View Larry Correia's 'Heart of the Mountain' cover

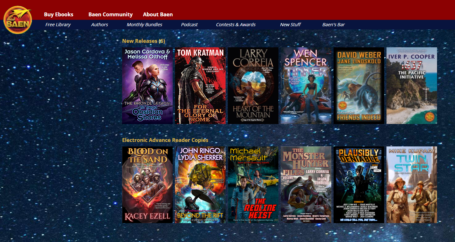tap(253, 85)
